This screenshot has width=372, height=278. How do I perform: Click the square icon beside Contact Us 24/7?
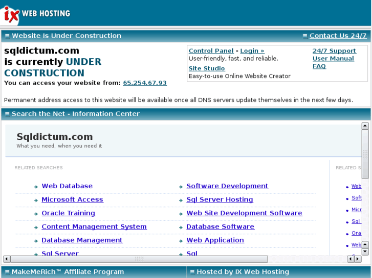305,36
